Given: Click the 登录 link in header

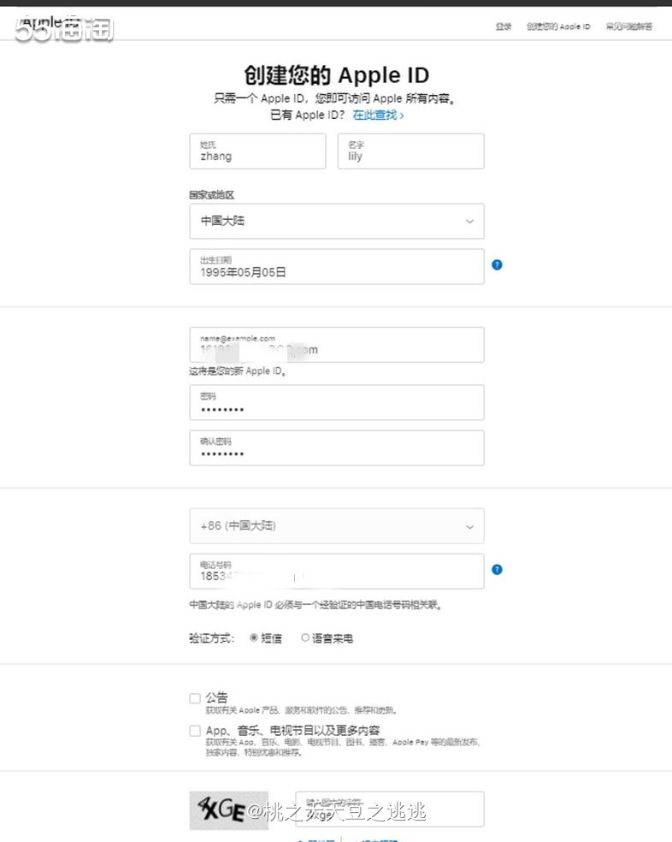Looking at the screenshot, I should (x=504, y=27).
